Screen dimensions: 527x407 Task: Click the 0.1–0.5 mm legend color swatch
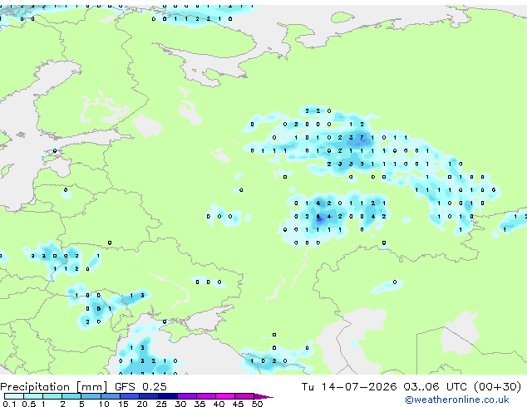coord(14,396)
